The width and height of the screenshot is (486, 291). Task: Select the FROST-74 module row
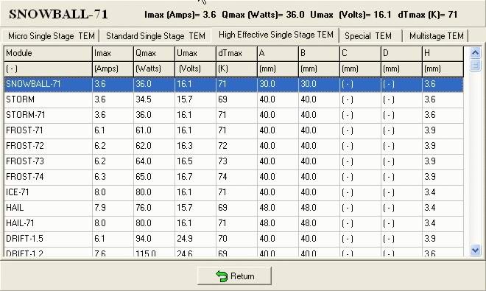[233, 177]
